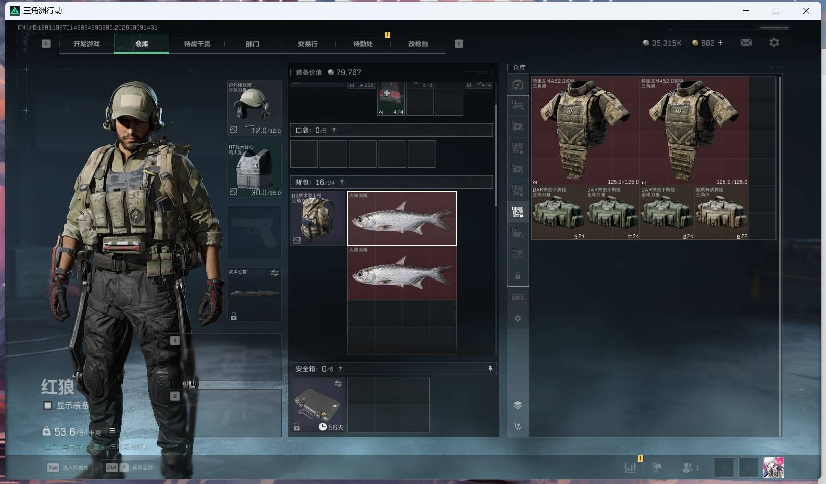This screenshot has height=484, width=826.
Task: Select the 黑鹰野战胸挂 chest rig
Action: point(721,213)
